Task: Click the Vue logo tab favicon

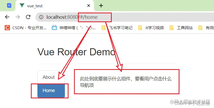Action: pos(22,5)
